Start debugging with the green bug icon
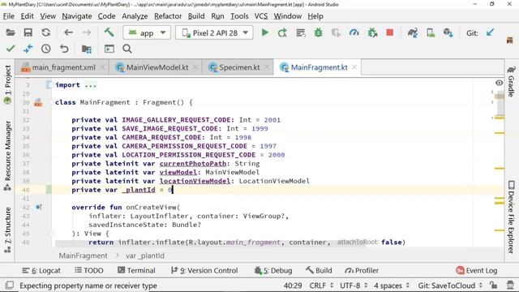 [319, 32]
